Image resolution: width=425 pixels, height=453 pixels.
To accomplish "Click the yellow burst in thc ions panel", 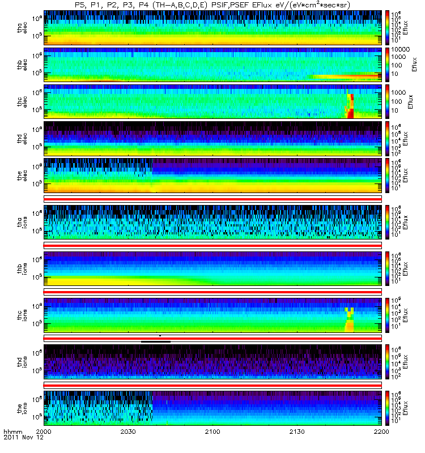I will click(x=349, y=320).
